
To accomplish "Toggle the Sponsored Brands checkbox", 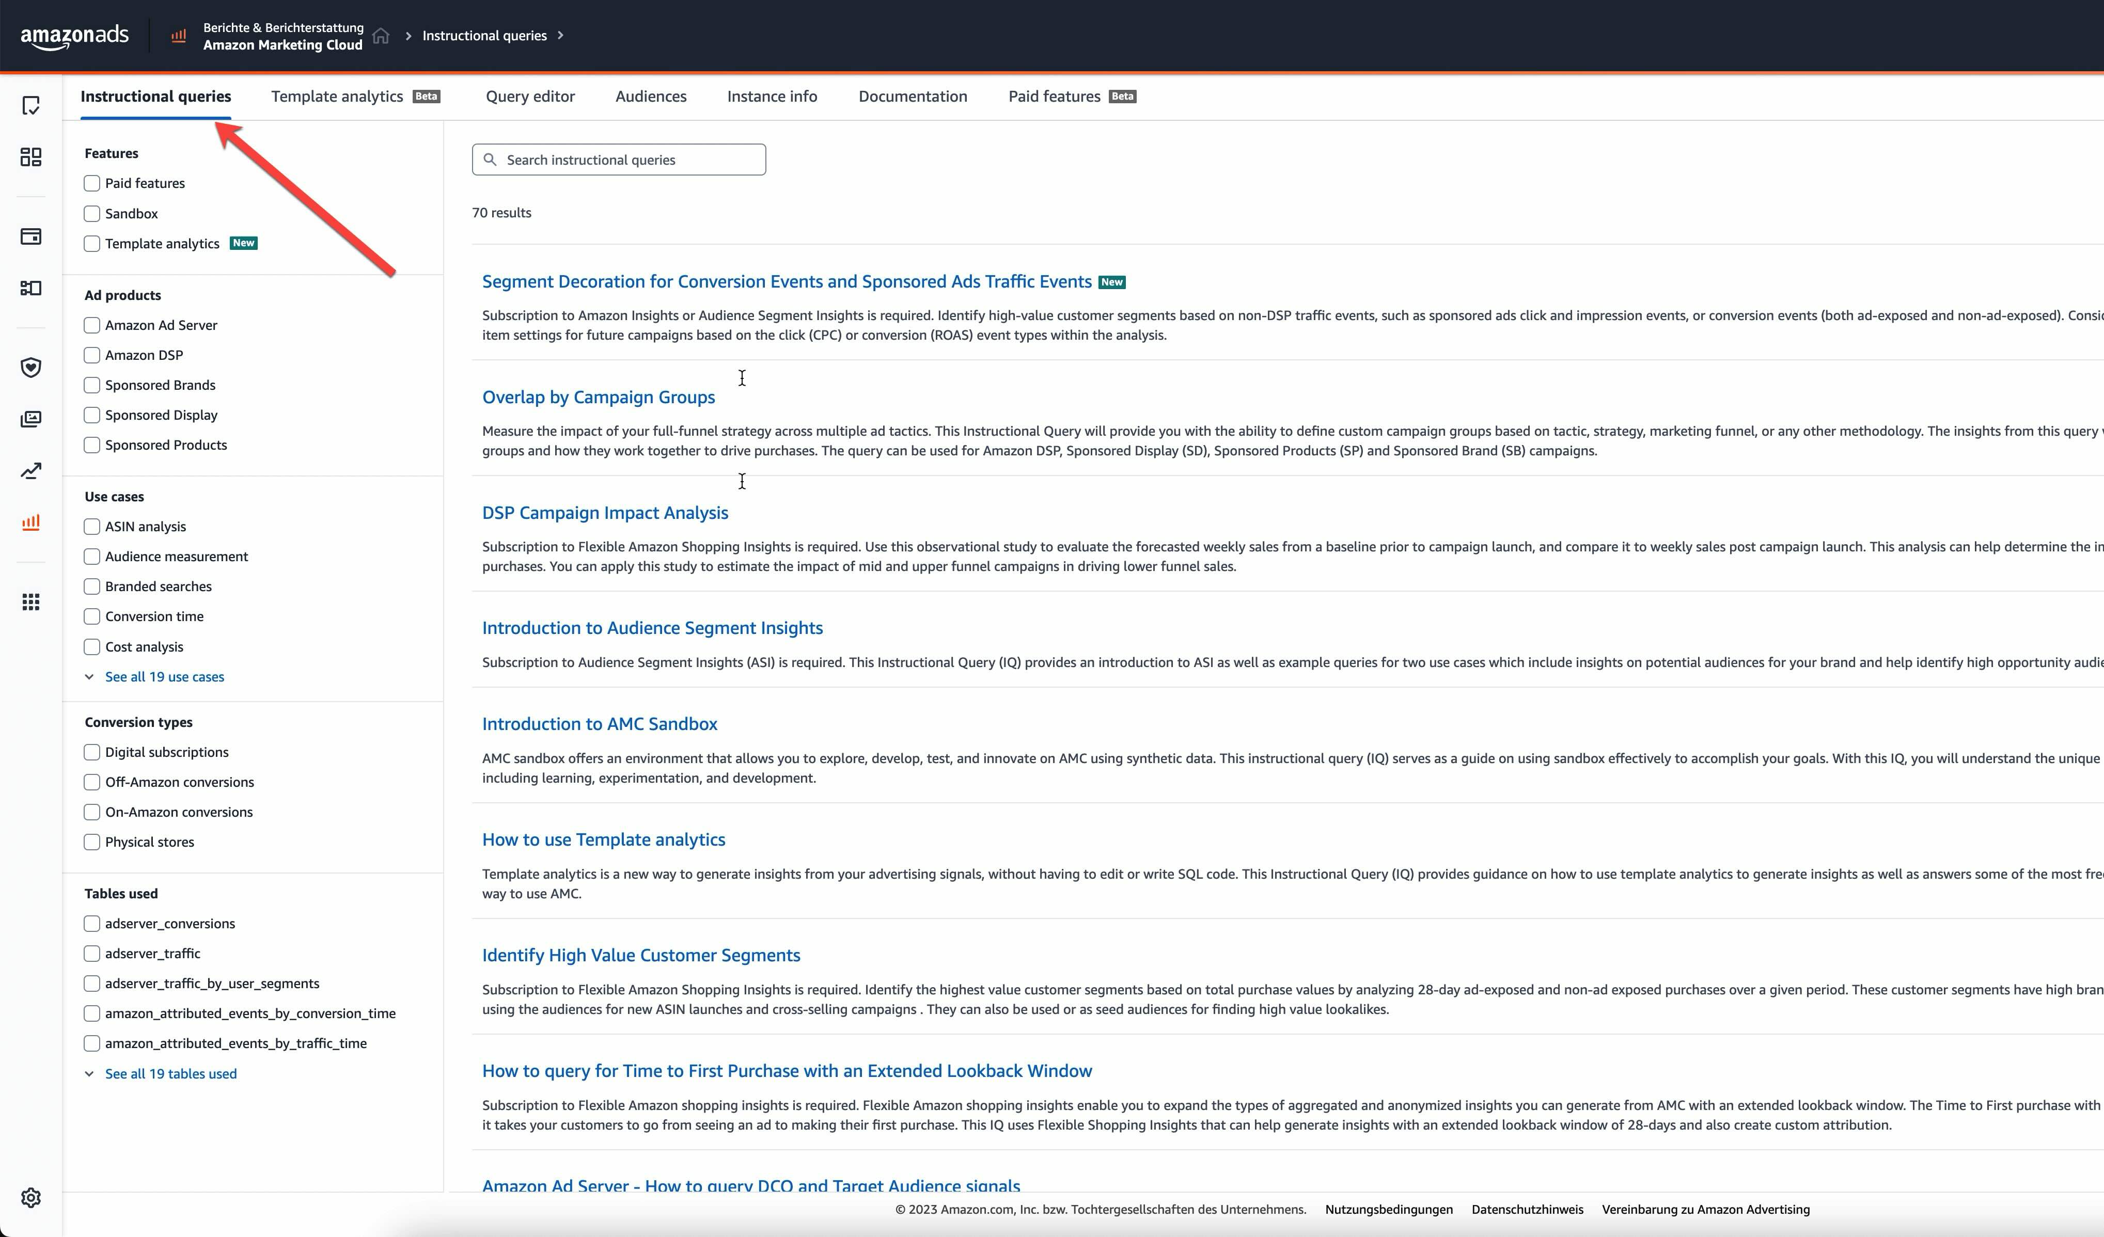I will pos(92,385).
